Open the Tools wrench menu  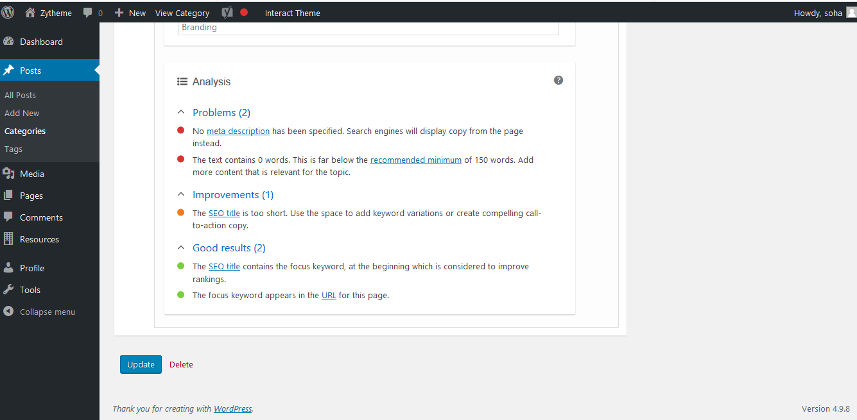[49, 290]
